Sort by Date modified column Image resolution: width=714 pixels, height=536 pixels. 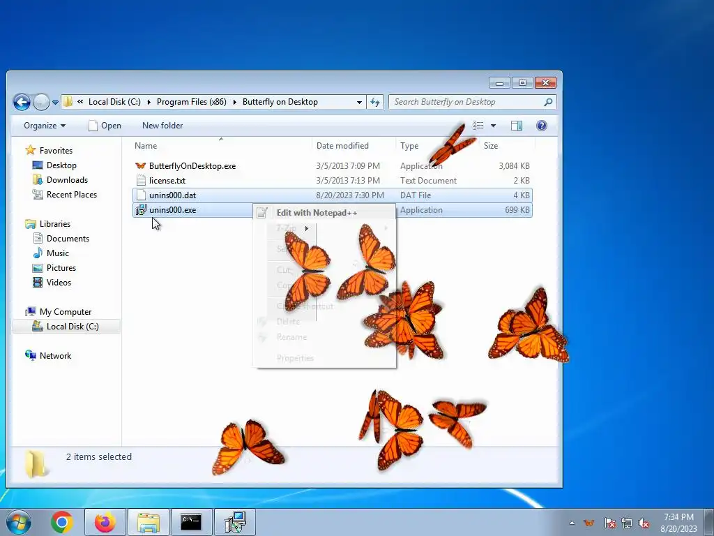click(342, 146)
